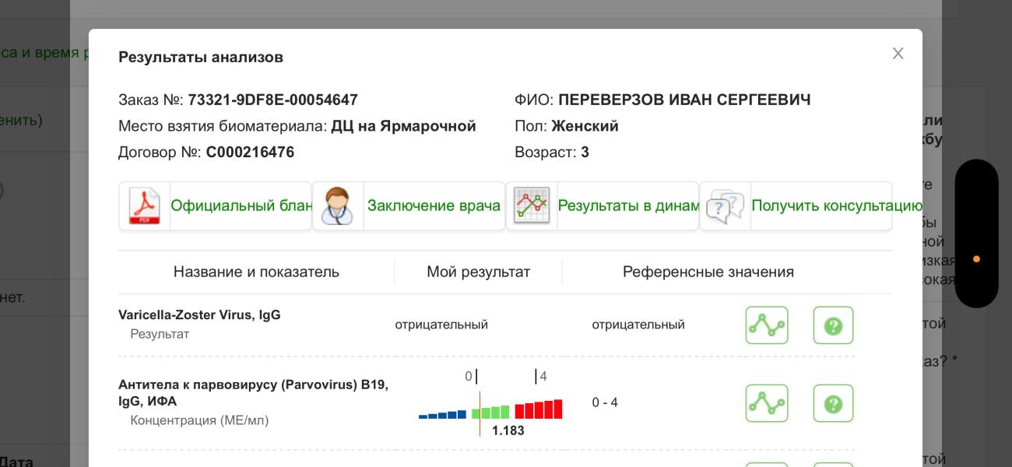Click the results dynamics chart icon
This screenshot has width=1012, height=467.
(x=532, y=206)
